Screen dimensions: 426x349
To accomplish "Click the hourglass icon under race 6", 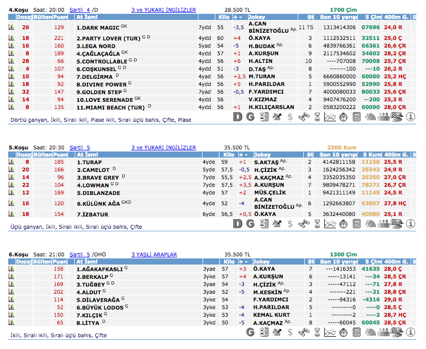I will (x=317, y=332).
